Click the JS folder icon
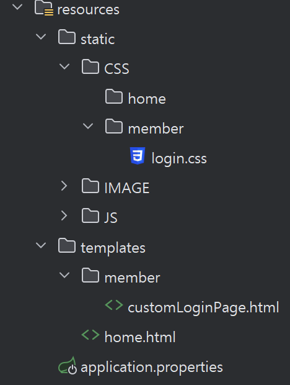The width and height of the screenshot is (290, 385). coord(90,215)
